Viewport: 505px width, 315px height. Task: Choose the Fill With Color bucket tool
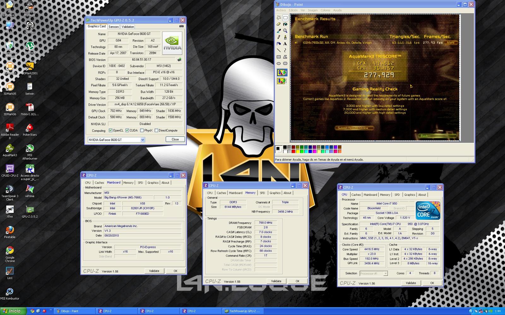[285, 24]
